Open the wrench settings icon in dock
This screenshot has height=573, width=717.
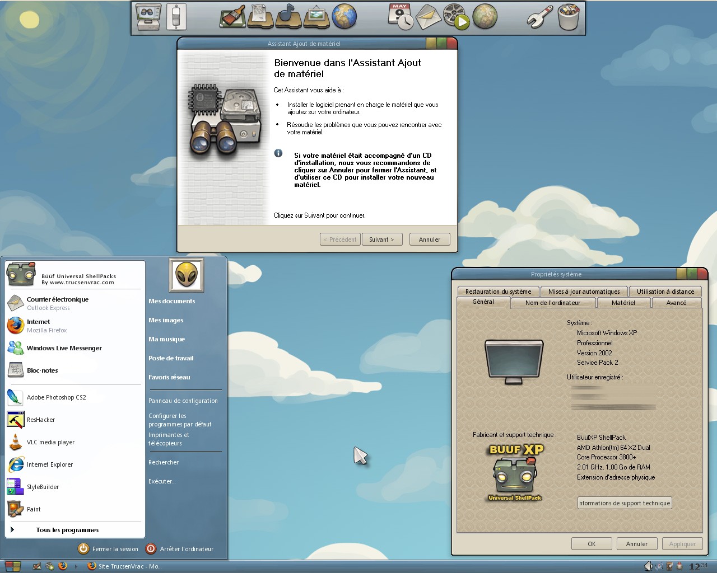[x=540, y=17]
